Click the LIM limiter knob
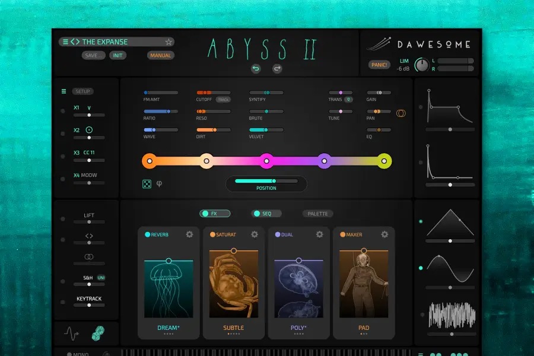The width and height of the screenshot is (534, 356). [422, 65]
